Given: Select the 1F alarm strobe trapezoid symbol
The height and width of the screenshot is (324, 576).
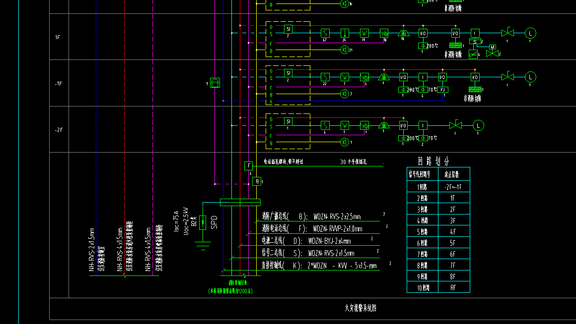Looking at the screenshot, I should (x=403, y=33).
